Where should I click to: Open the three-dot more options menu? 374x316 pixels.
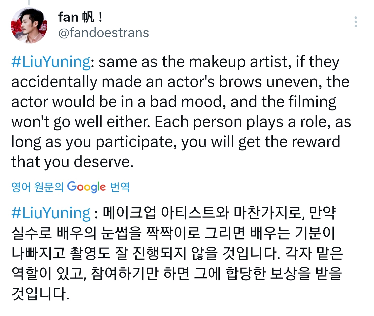(356, 22)
